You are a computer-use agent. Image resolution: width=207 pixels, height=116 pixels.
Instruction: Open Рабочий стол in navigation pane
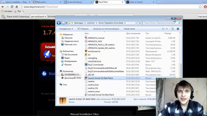(71, 44)
